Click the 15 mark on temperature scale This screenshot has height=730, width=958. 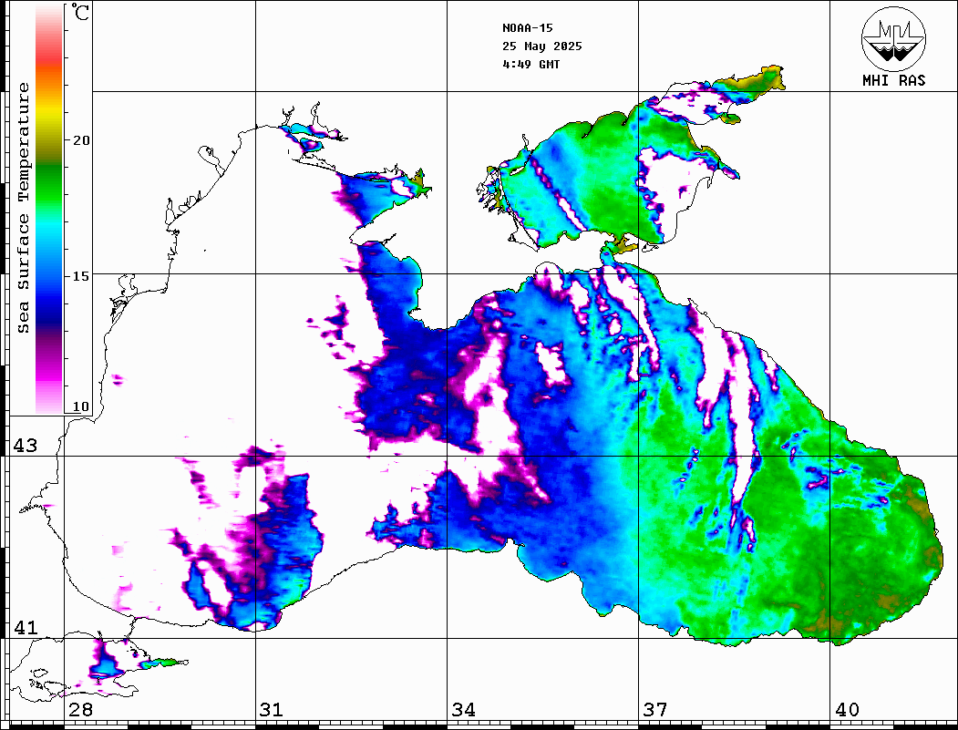[x=81, y=275]
